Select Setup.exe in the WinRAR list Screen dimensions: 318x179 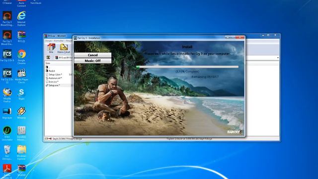pos(58,86)
